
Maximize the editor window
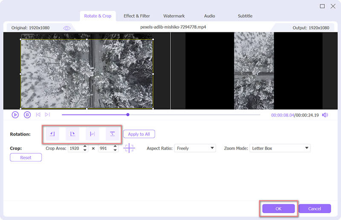322,6
